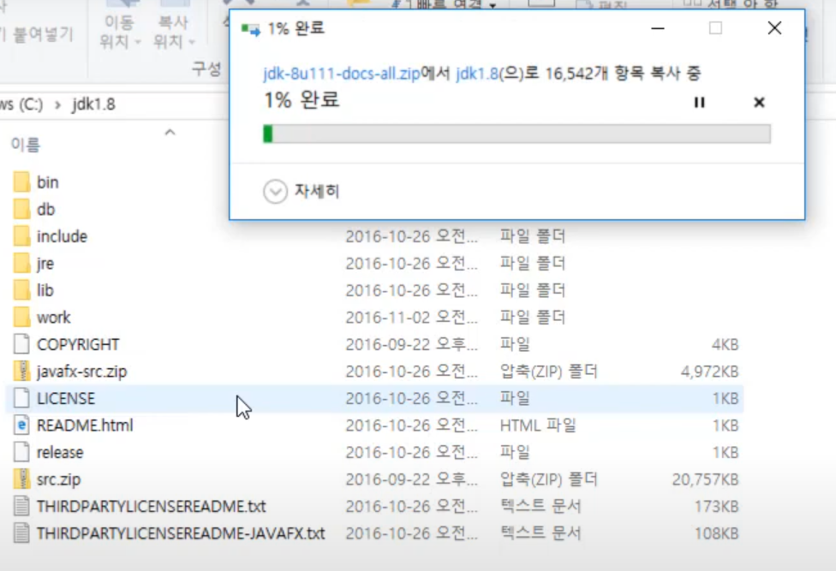The height and width of the screenshot is (571, 836).
Task: Select the db folder icon
Action: [x=22, y=210]
